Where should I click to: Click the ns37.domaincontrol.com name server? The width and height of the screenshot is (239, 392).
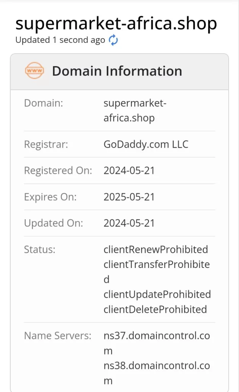(x=157, y=336)
